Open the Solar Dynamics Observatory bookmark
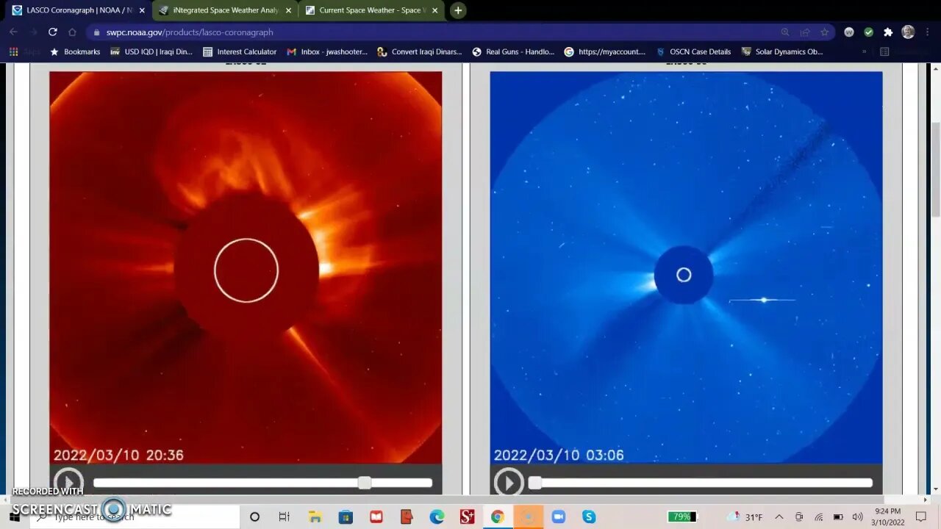This screenshot has width=941, height=529. coord(782,52)
